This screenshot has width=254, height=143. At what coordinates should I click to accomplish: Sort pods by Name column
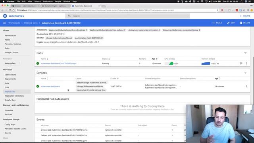tap(44, 59)
